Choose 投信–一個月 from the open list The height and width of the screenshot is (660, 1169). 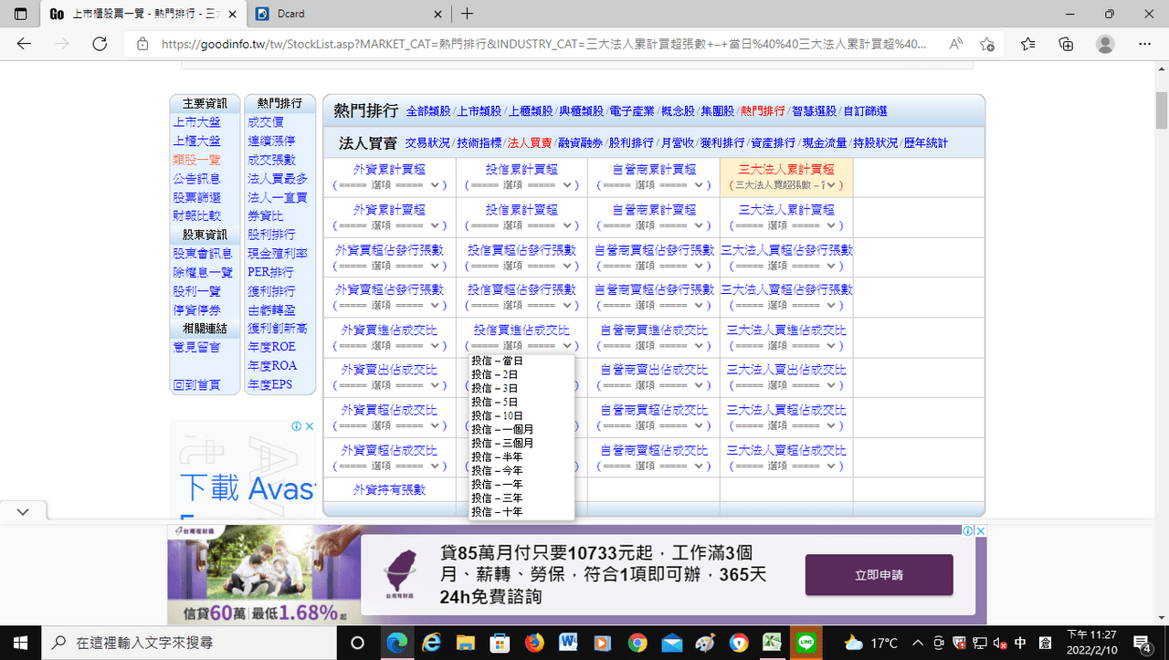point(521,429)
